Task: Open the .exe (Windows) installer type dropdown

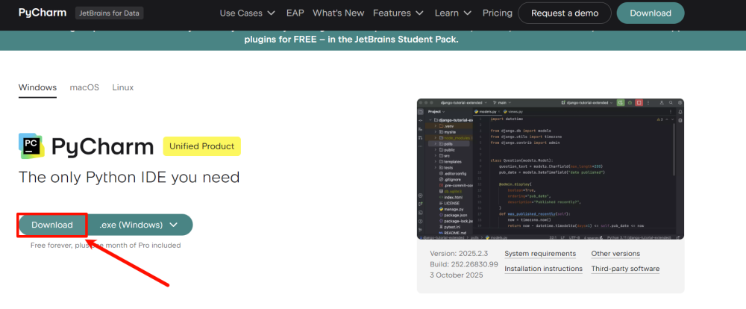Action: pos(140,225)
